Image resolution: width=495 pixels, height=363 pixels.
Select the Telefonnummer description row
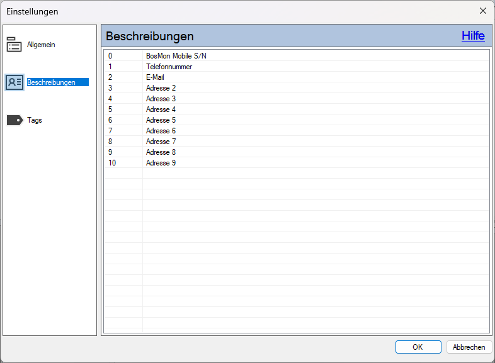coord(297,67)
